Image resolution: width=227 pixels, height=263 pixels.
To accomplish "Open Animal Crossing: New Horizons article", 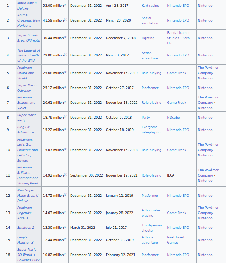I will [29, 20].
